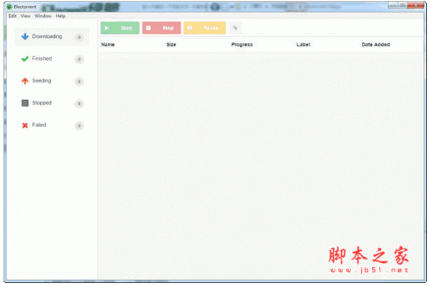Select the Finished category in sidebar
The height and width of the screenshot is (285, 429).
pos(51,59)
